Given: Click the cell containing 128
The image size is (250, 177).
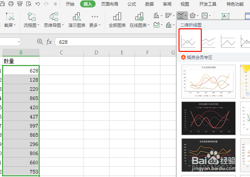Looking at the screenshot, I should pyautogui.click(x=21, y=79).
